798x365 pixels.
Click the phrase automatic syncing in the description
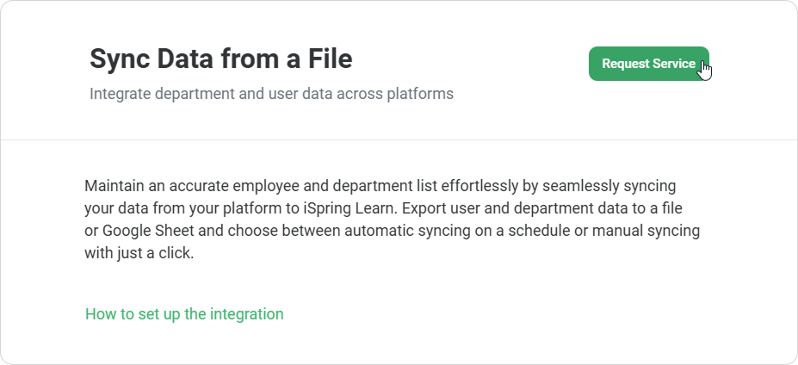[x=404, y=232]
